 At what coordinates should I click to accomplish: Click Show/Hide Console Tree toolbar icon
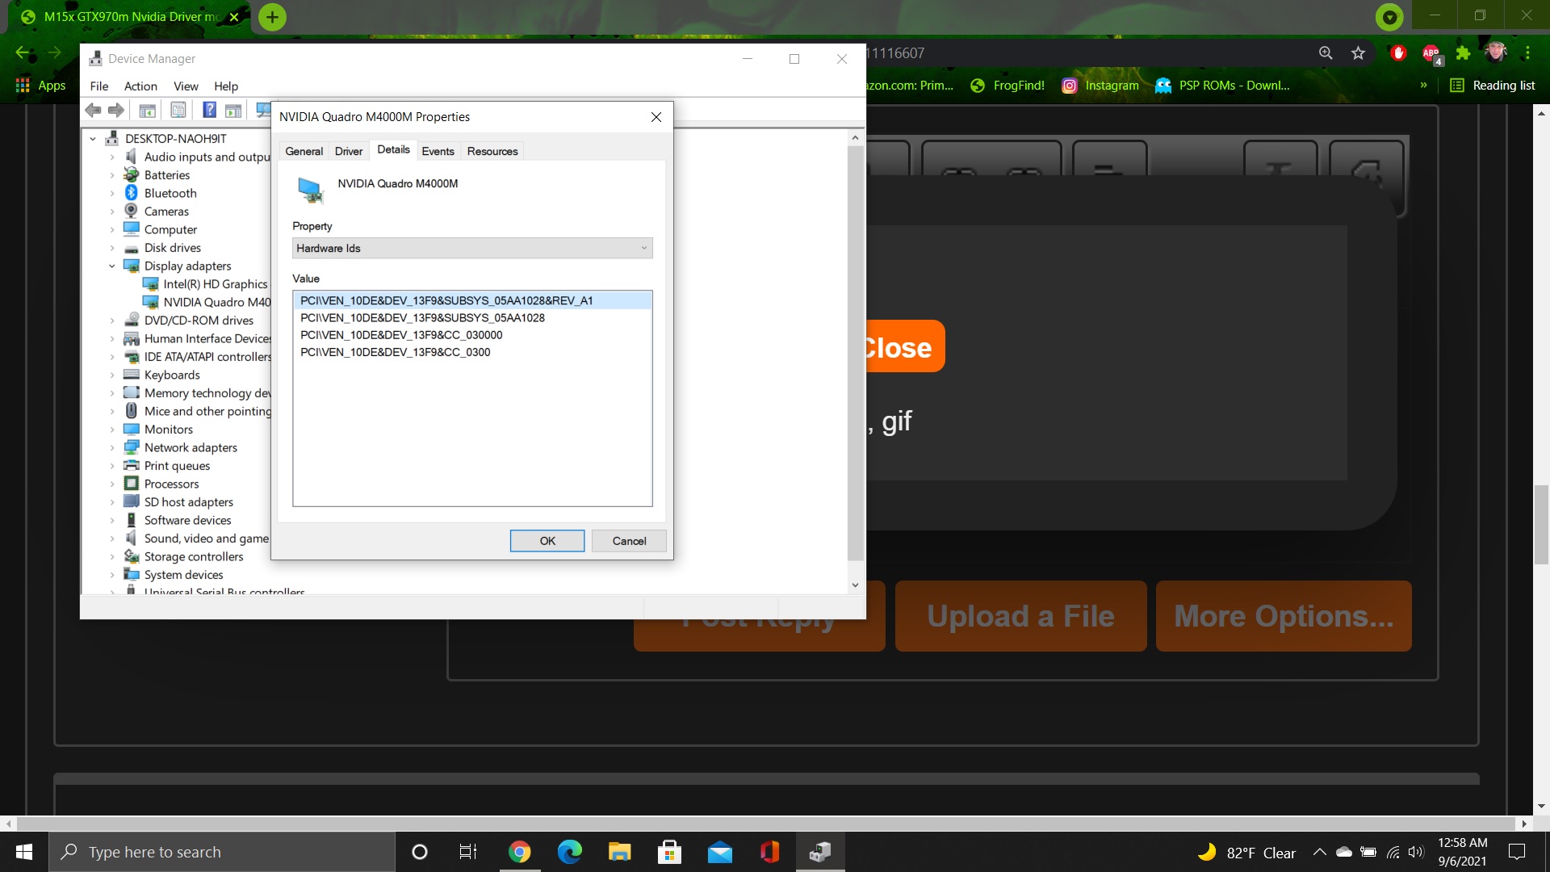pos(147,110)
